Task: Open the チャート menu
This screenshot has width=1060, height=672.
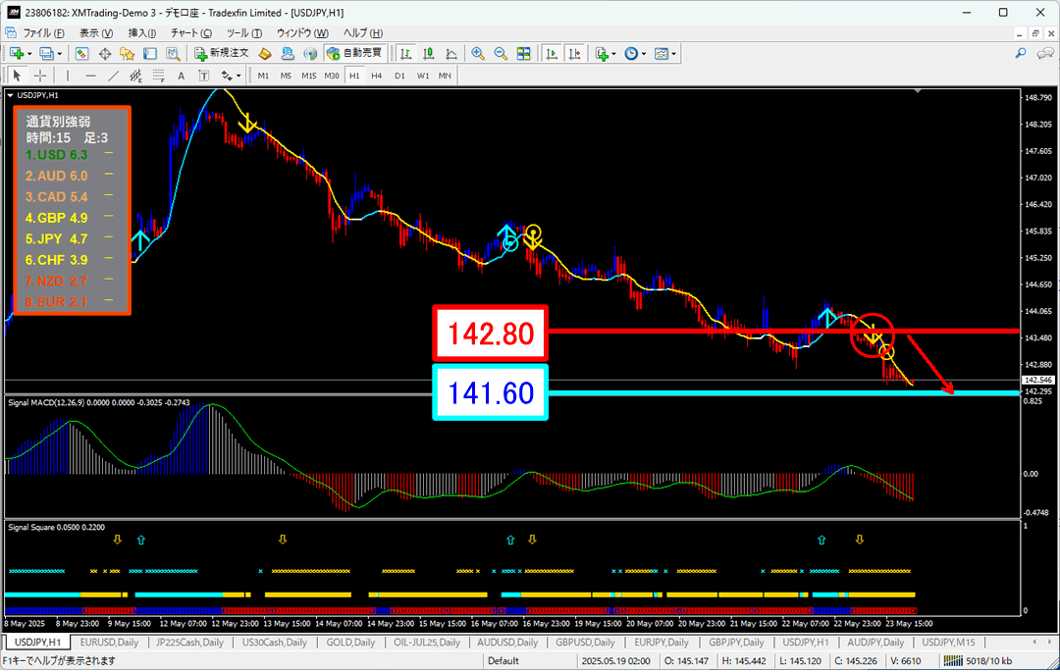Action: point(191,33)
